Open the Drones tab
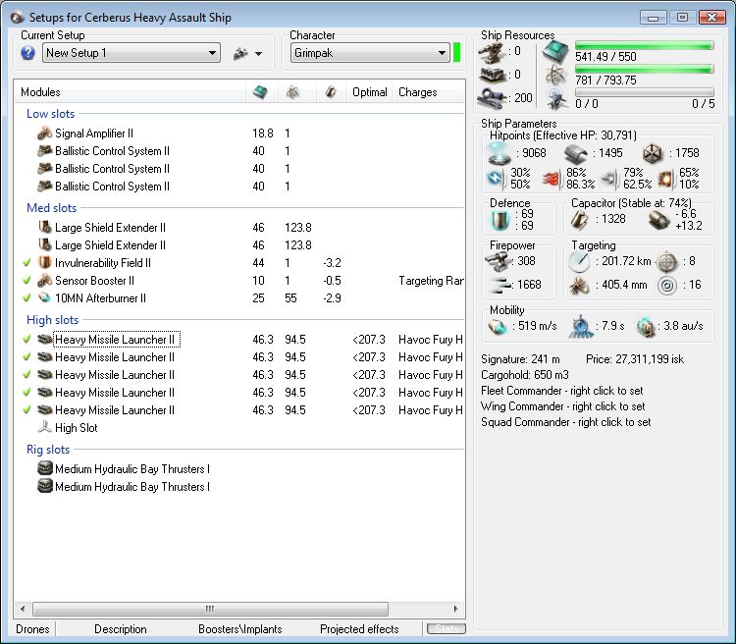This screenshot has width=736, height=644. pyautogui.click(x=32, y=629)
